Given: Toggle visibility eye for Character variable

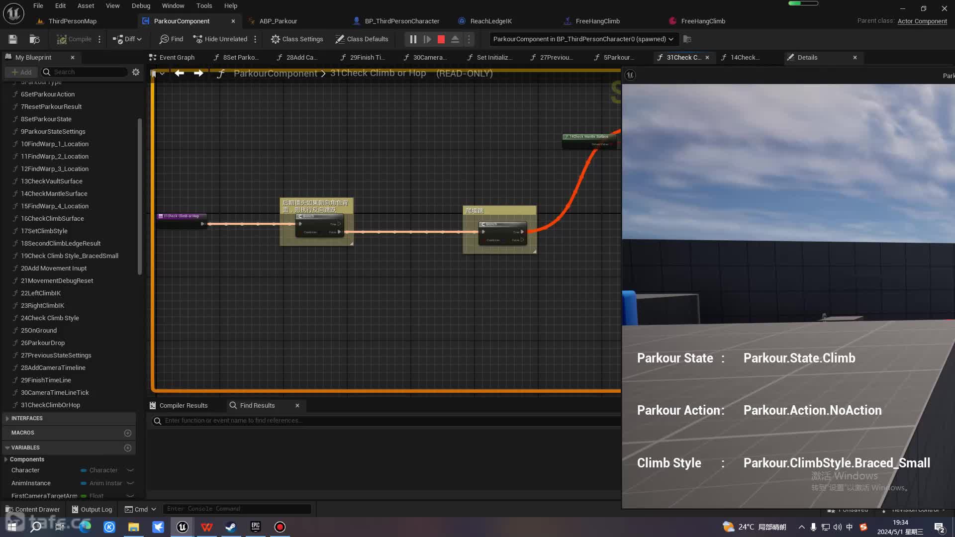Looking at the screenshot, I should 130,470.
